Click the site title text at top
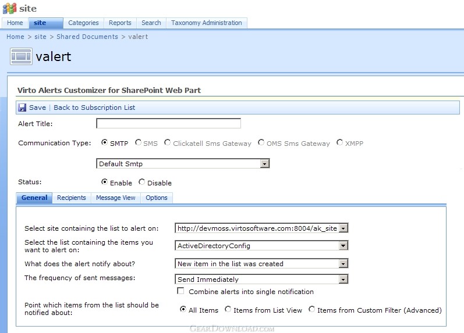Screen dimensions: 464x333 click(28, 9)
